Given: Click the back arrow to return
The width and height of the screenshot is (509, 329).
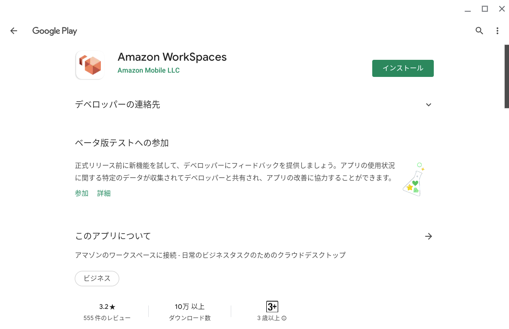Looking at the screenshot, I should tap(14, 30).
